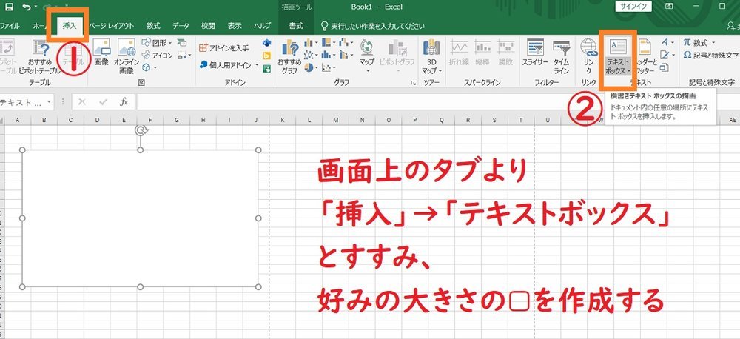This screenshot has height=339, width=740.
Task: Open the 3D マップ button
Action: point(431,57)
